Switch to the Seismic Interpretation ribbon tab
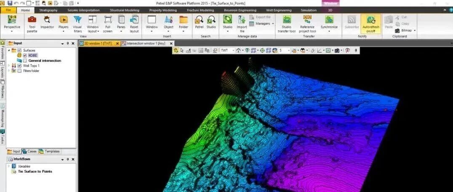The height and width of the screenshot is (192, 453). tap(83, 10)
